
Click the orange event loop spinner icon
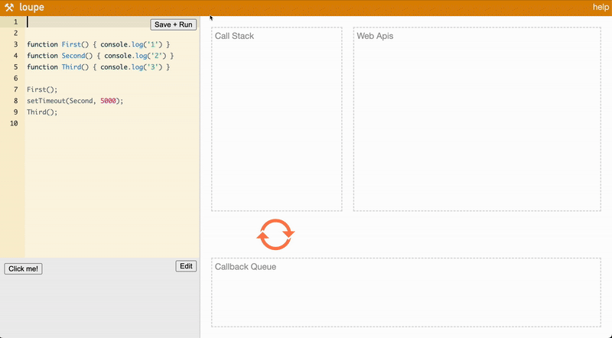click(275, 234)
